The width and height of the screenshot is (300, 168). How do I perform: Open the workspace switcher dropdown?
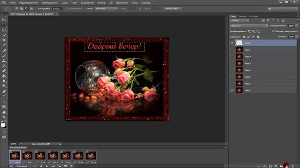[282, 9]
